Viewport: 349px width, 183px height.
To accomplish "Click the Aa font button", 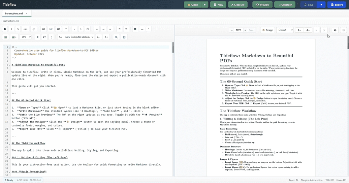I will click(60, 37).
